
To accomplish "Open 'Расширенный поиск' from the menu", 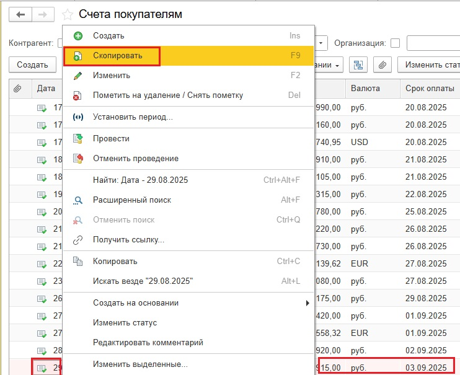I will [x=188, y=200].
